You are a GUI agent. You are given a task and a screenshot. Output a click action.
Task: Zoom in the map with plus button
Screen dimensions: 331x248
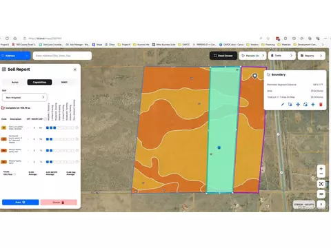(321, 169)
